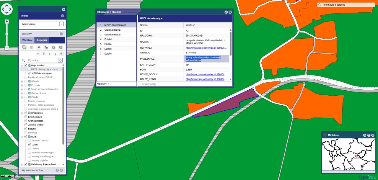
Task: Open the UCHW_OGOLN hyperlink
Action: [206, 74]
